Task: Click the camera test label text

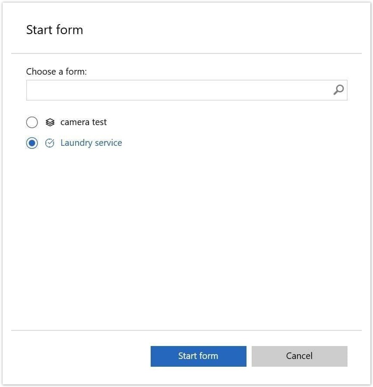Action: pyautogui.click(x=83, y=122)
